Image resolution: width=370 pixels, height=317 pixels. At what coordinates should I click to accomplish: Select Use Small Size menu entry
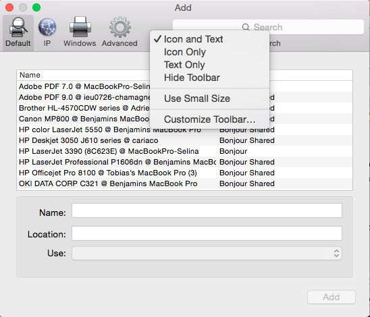209,98
